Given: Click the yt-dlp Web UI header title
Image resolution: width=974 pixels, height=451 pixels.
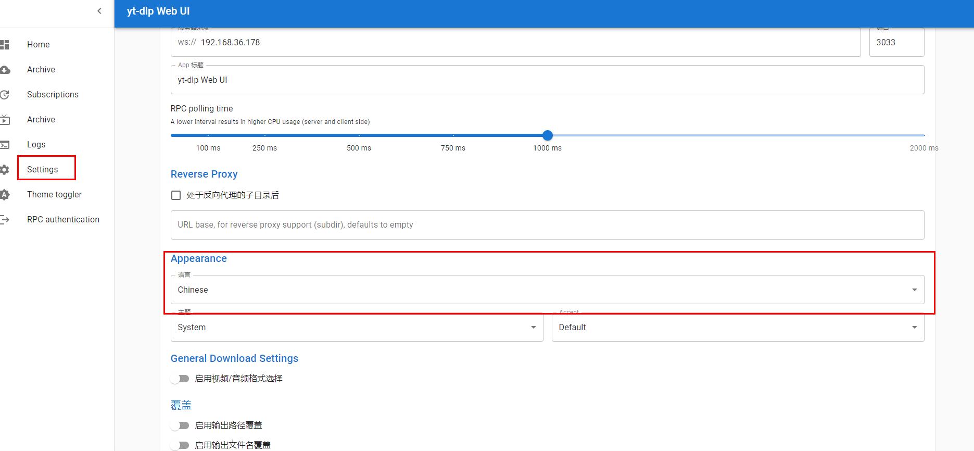Looking at the screenshot, I should 158,11.
